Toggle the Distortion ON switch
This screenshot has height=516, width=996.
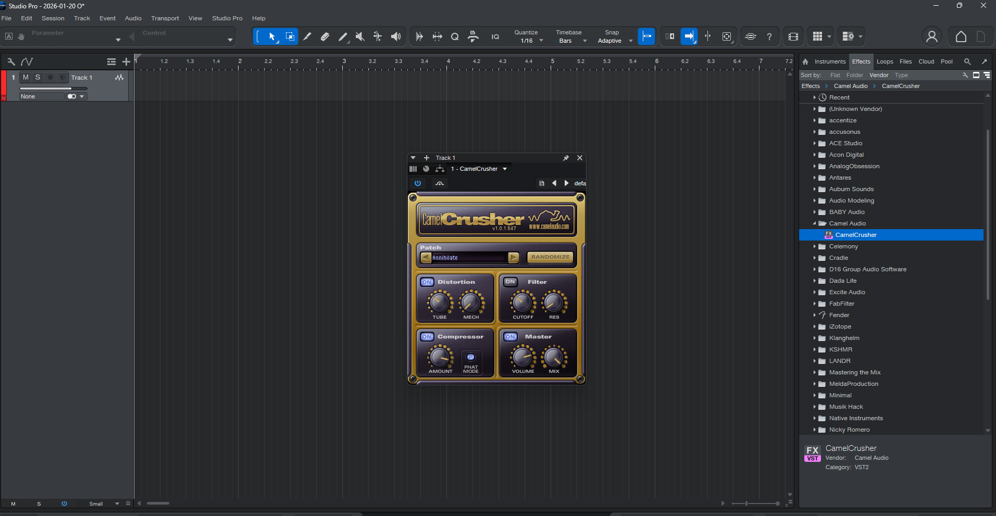(x=427, y=282)
